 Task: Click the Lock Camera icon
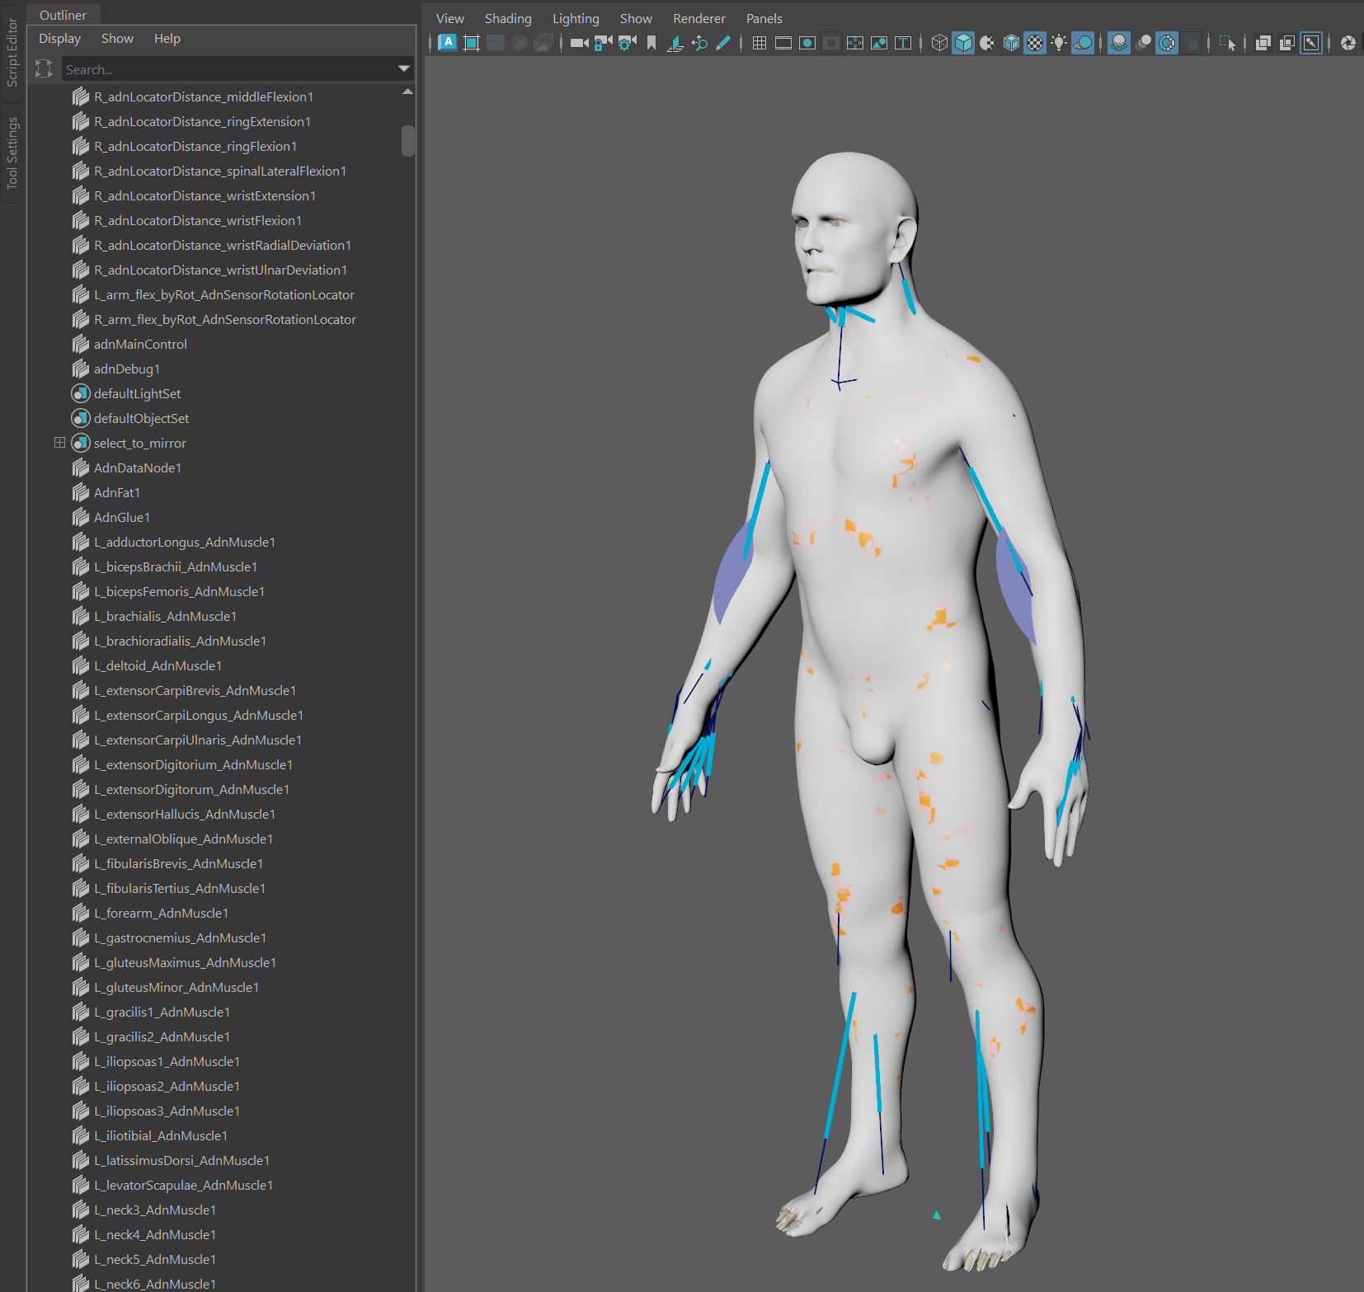pyautogui.click(x=603, y=43)
